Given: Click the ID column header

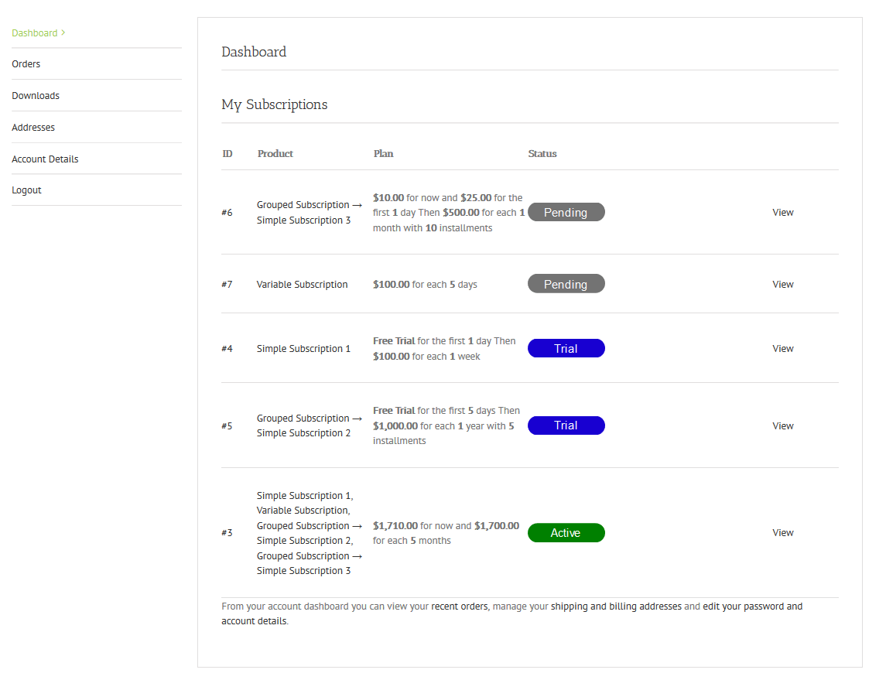Looking at the screenshot, I should point(227,154).
